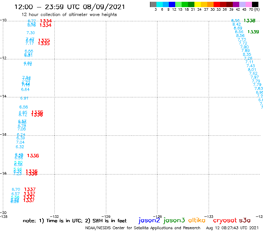Click the wave height value '7.97'
Screen dimensions: 263x231
tap(254, 77)
